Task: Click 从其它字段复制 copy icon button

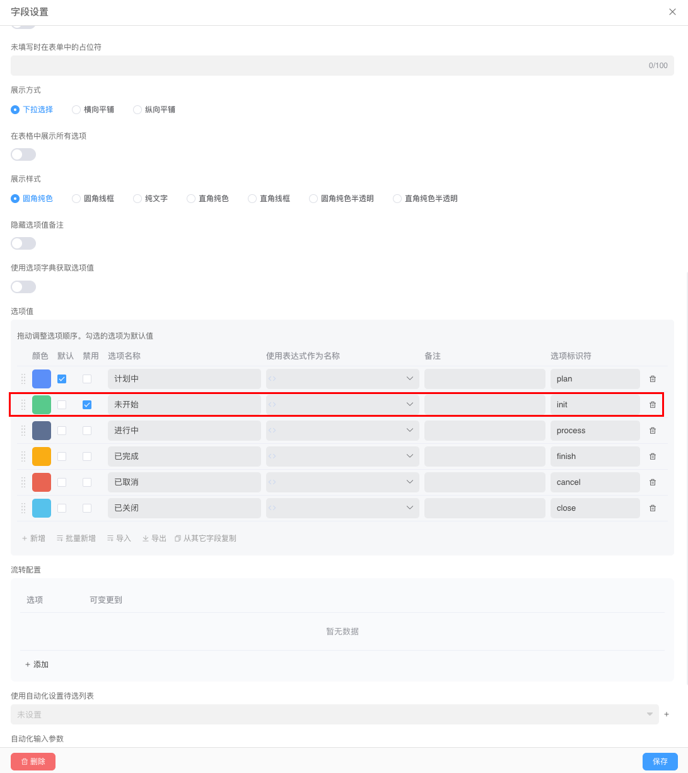Action: point(206,538)
